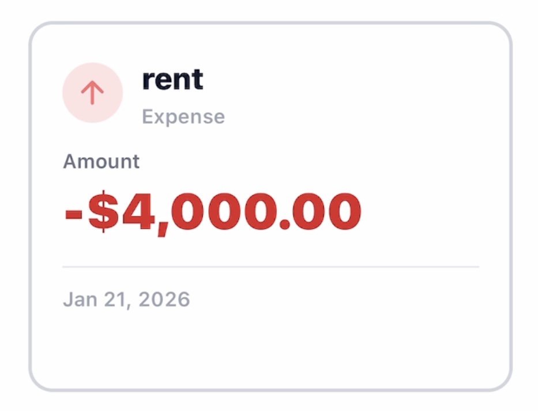Click the transaction type icon beside rent
This screenshot has width=538, height=411.
coord(92,92)
